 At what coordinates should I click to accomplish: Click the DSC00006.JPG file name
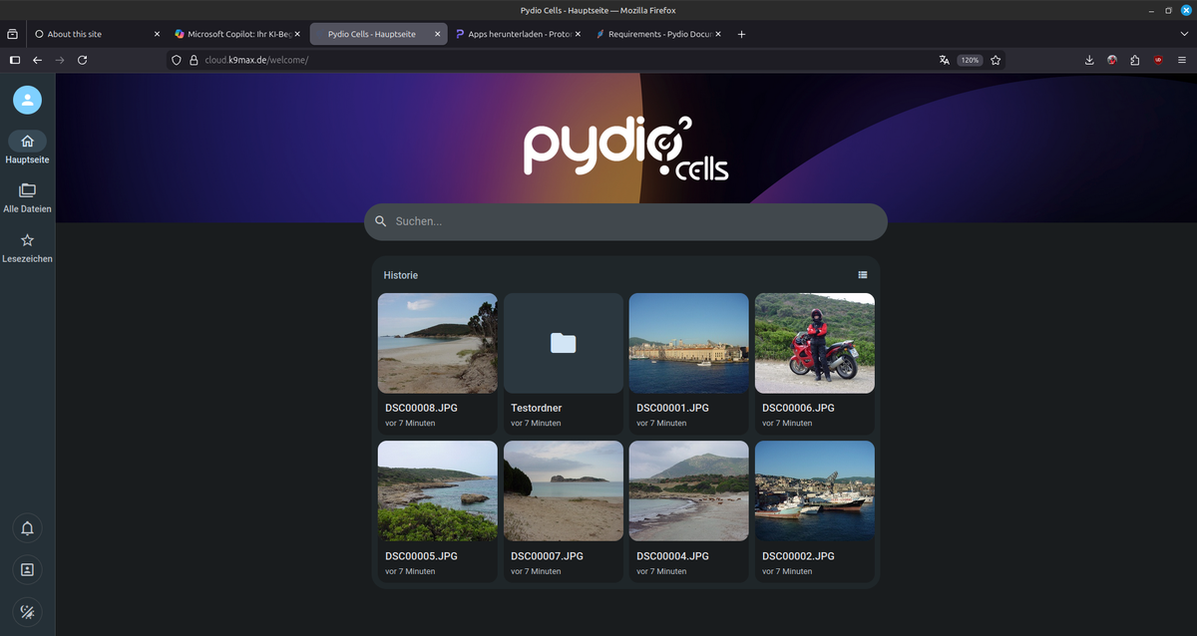tap(798, 408)
